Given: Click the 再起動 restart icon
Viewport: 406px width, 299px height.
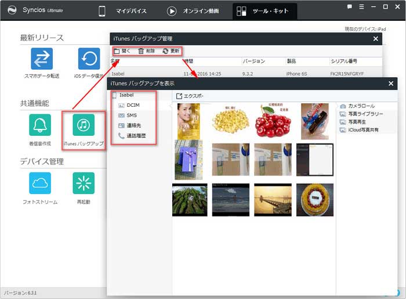Looking at the screenshot, I should pos(84,183).
